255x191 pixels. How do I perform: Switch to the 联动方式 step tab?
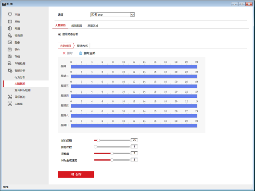tap(82, 46)
